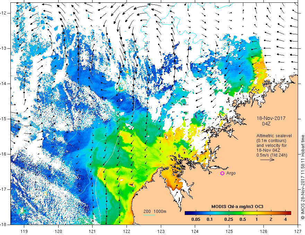305x235 pixels.
Task: Click the '0.5m/s (1kt 24h)' scale text
Action: [272, 155]
